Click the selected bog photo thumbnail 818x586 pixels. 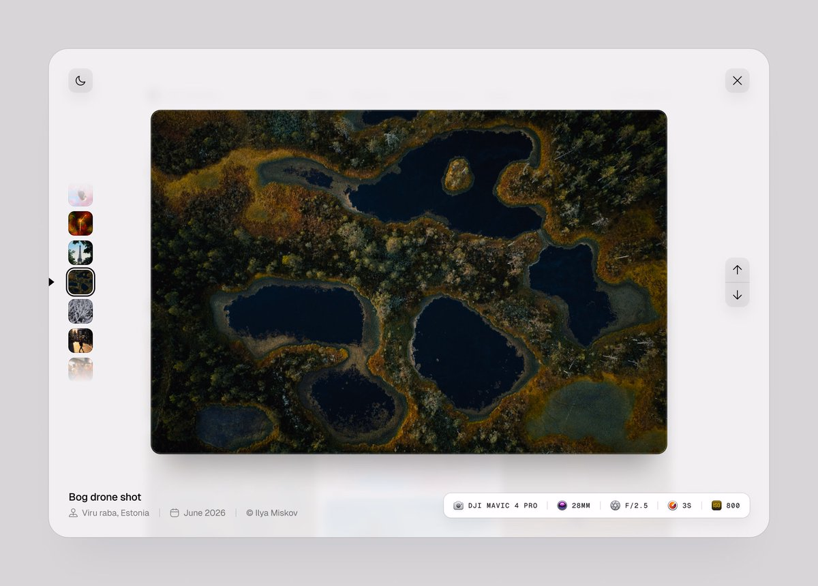click(x=80, y=282)
